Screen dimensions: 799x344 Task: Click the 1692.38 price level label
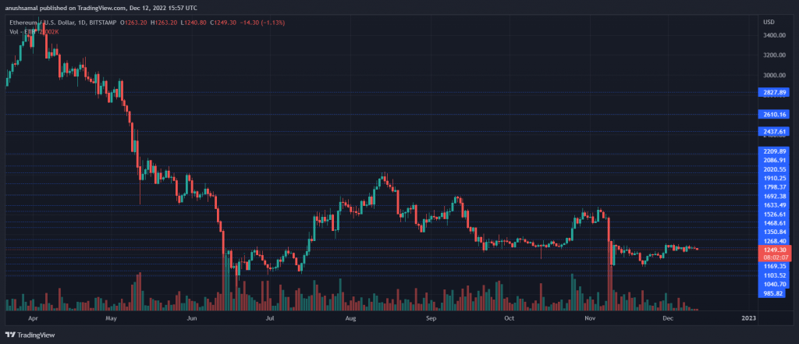point(775,197)
